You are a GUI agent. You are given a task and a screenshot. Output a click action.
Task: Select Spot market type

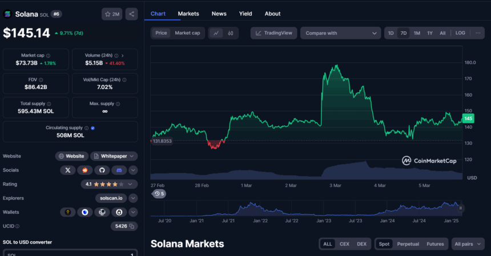(384, 244)
